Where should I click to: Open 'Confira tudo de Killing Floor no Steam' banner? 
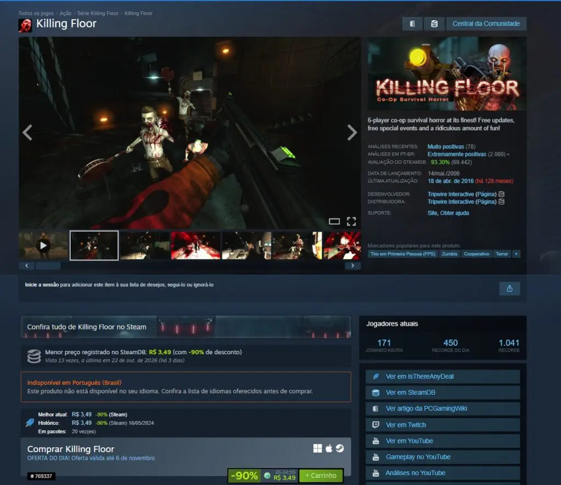coord(186,327)
